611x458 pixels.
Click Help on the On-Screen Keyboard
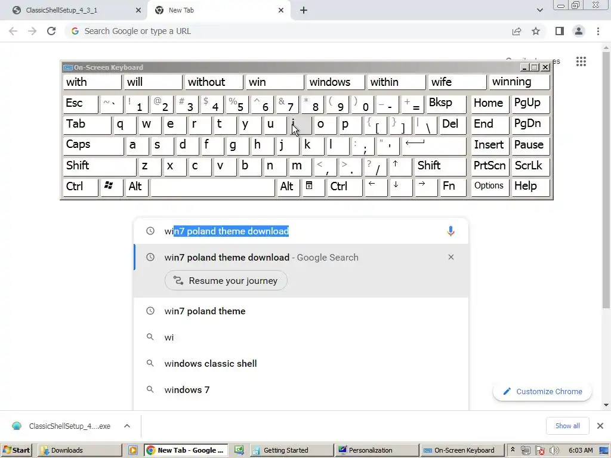[x=530, y=187]
